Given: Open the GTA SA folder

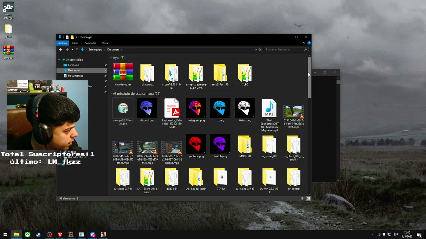Looking at the screenshot, I should [x=220, y=179].
